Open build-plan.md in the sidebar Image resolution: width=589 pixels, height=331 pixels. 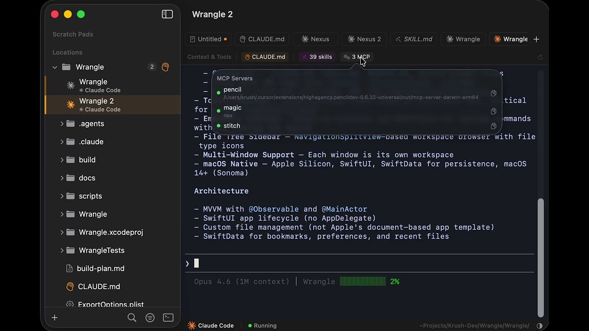click(x=101, y=268)
